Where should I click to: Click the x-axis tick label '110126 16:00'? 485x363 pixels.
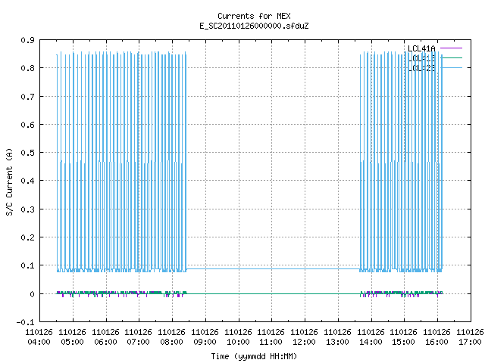[436, 337]
